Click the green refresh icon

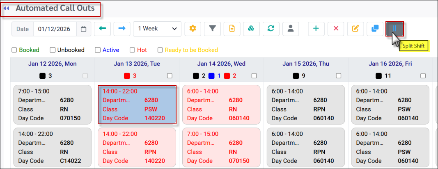271,29
